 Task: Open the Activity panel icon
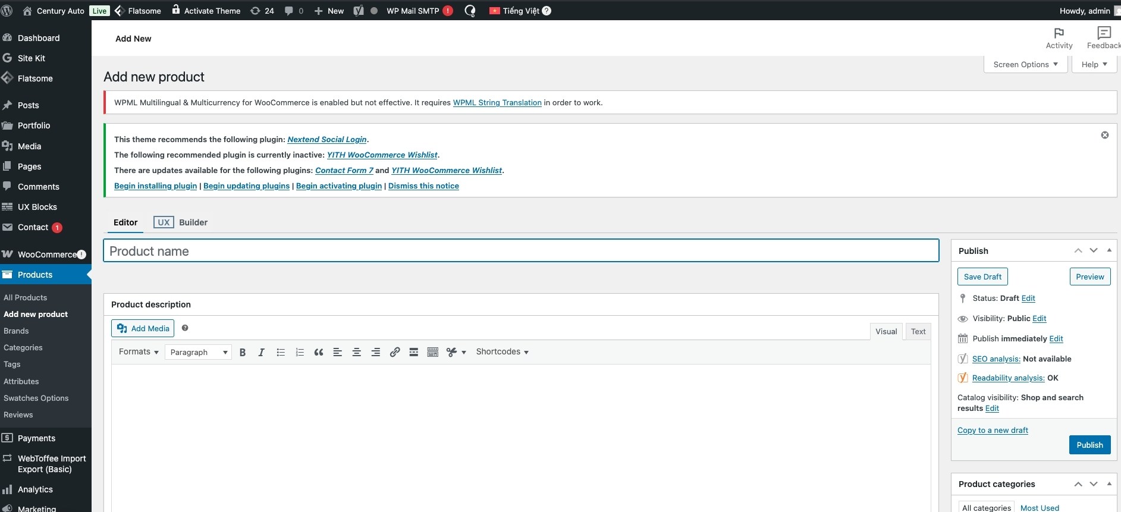pyautogui.click(x=1059, y=38)
